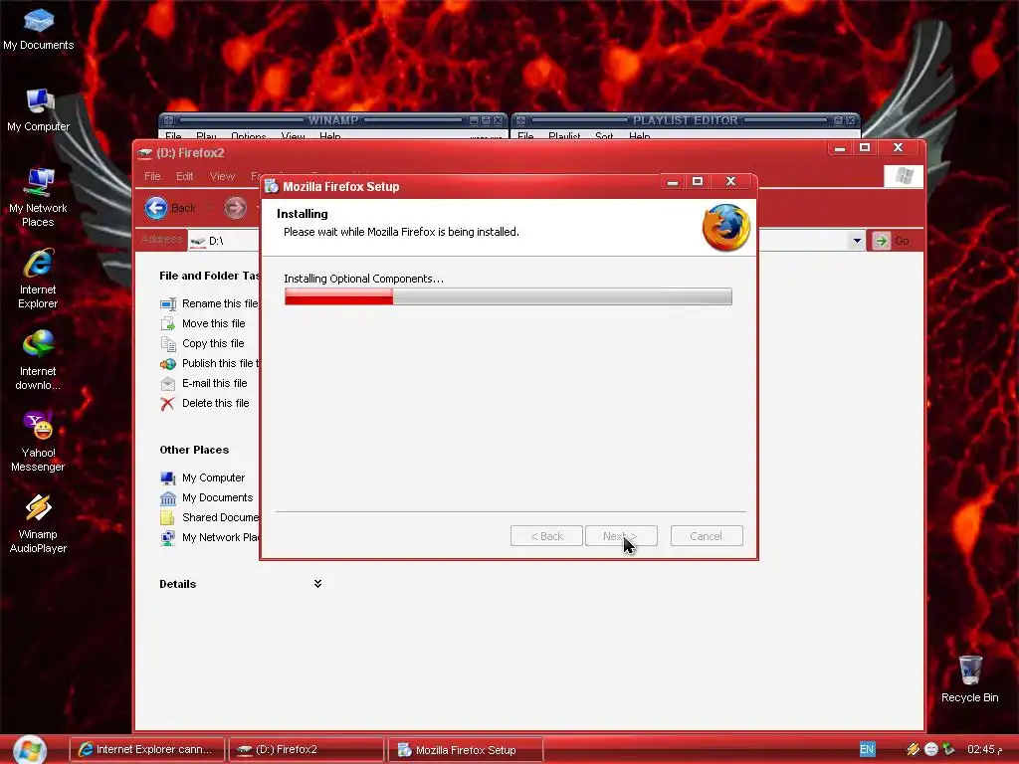Click Publish this file icon
The image size is (1019, 764).
[x=167, y=364]
